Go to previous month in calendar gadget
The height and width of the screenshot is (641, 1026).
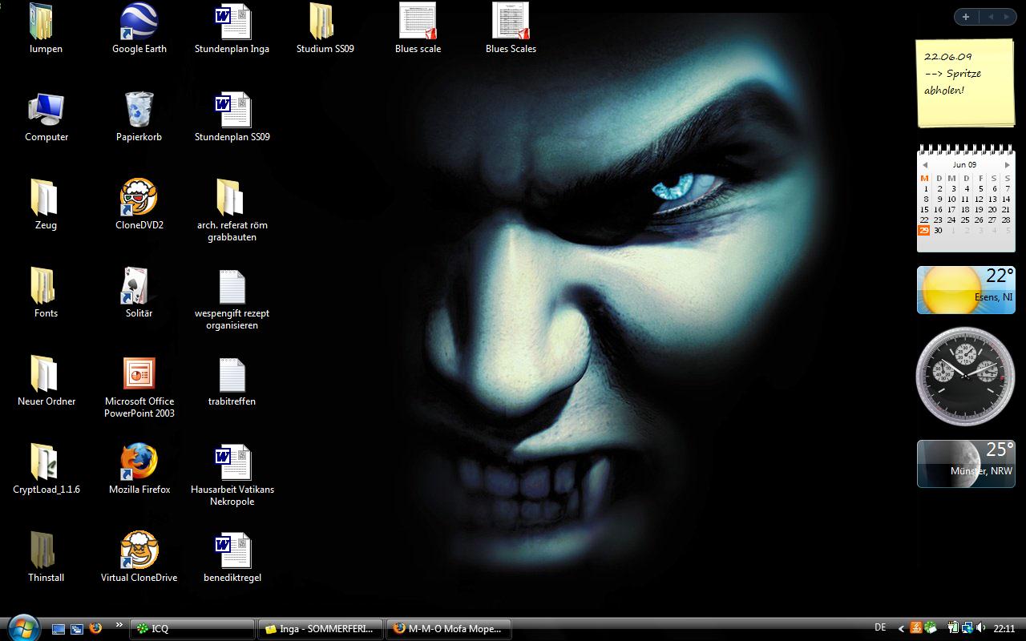924,165
